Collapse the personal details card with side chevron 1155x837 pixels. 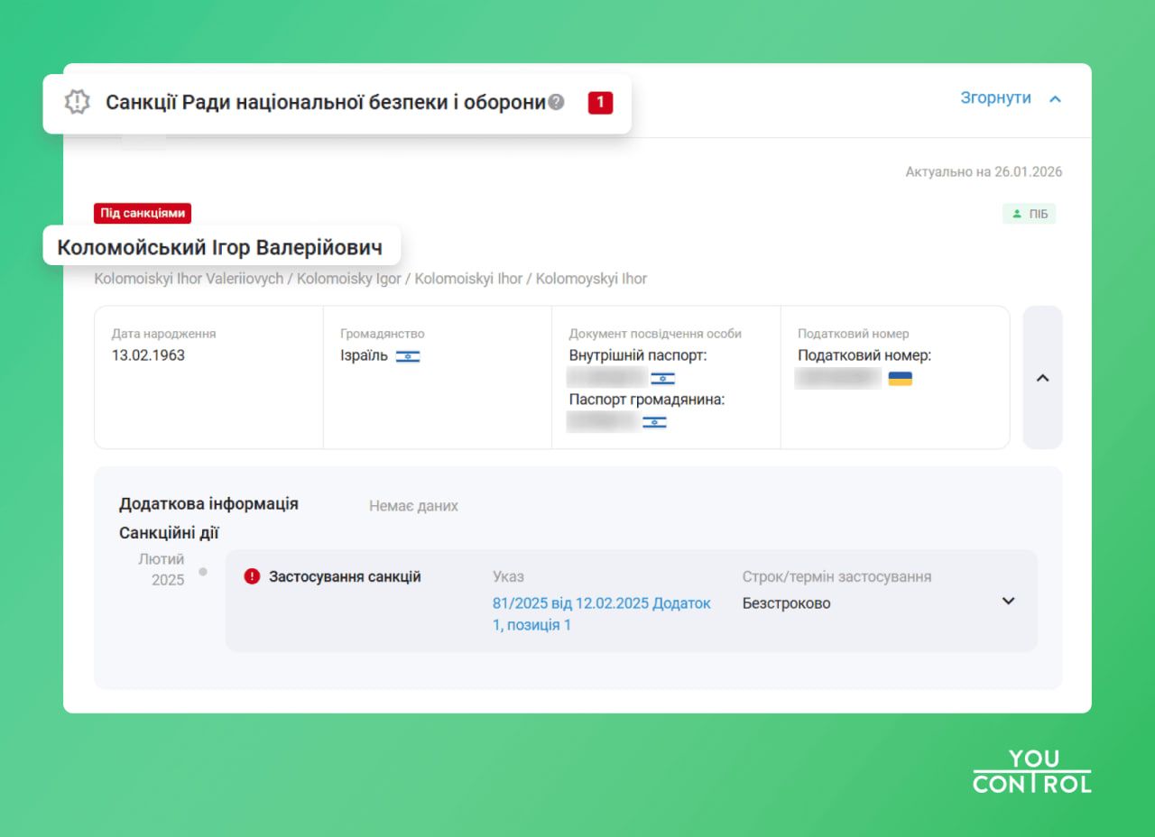(1042, 378)
